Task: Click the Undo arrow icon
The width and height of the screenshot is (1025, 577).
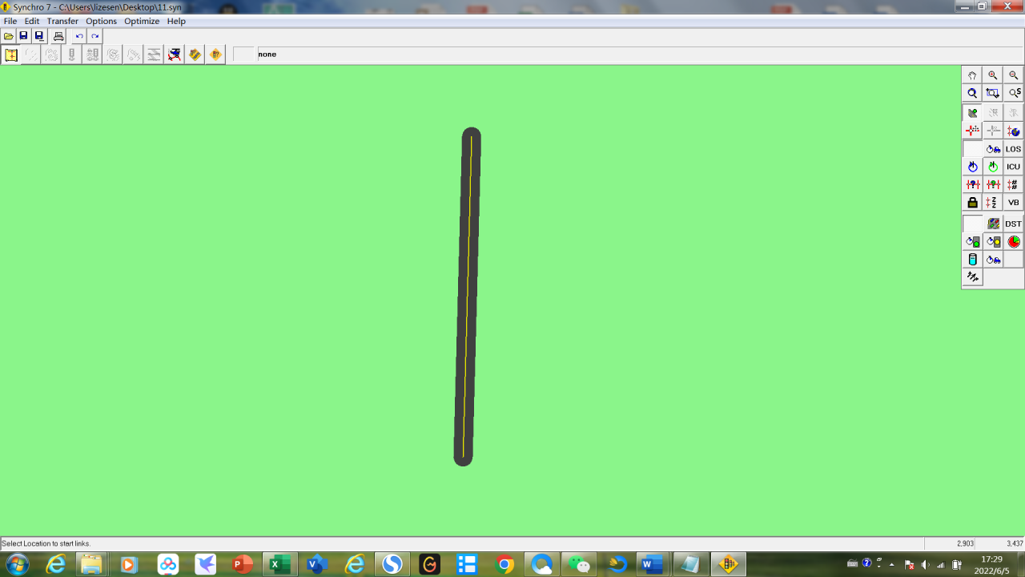Action: click(x=78, y=36)
